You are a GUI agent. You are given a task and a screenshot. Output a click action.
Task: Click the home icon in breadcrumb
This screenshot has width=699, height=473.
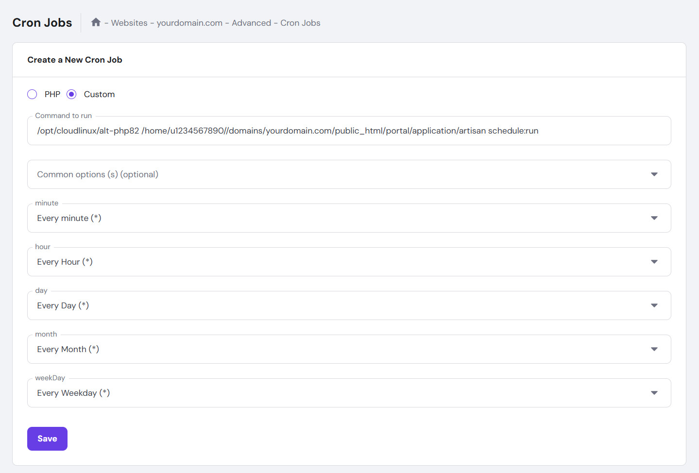[96, 22]
